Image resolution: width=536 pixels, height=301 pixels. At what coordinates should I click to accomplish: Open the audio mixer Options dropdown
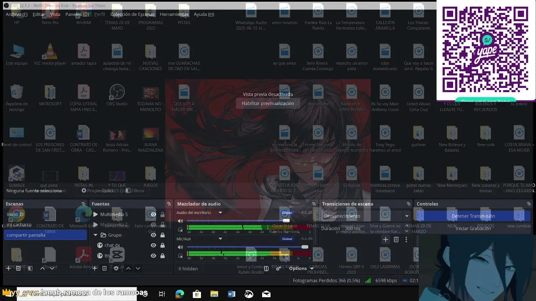pyautogui.click(x=301, y=268)
